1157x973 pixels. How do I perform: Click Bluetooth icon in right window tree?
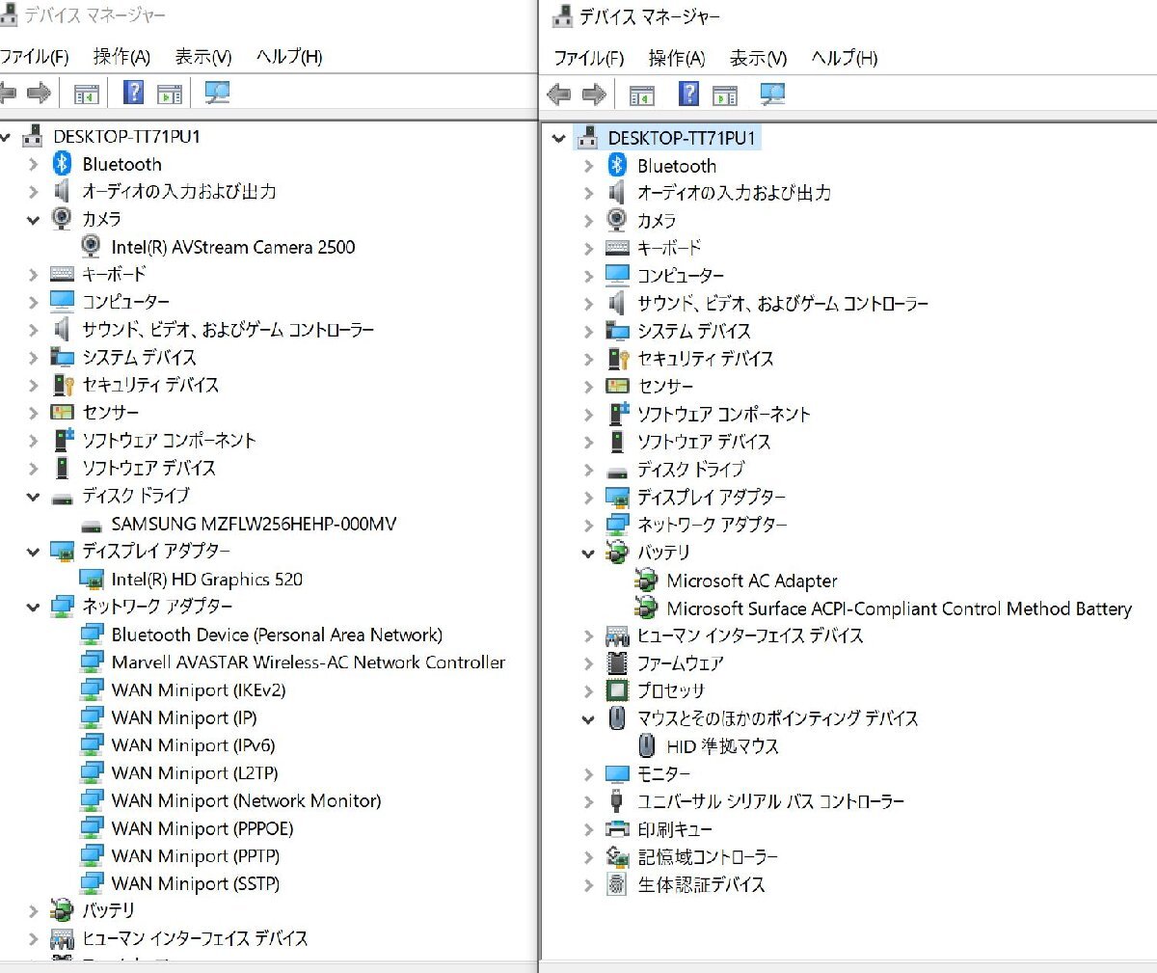[618, 165]
